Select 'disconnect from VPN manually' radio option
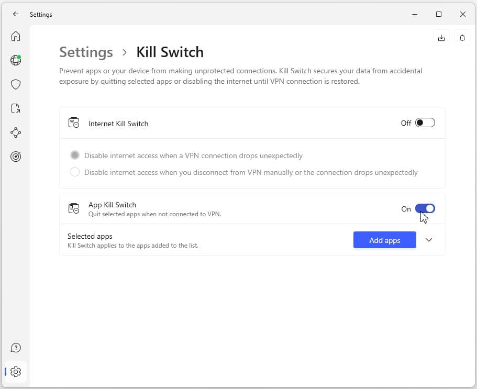 75,172
